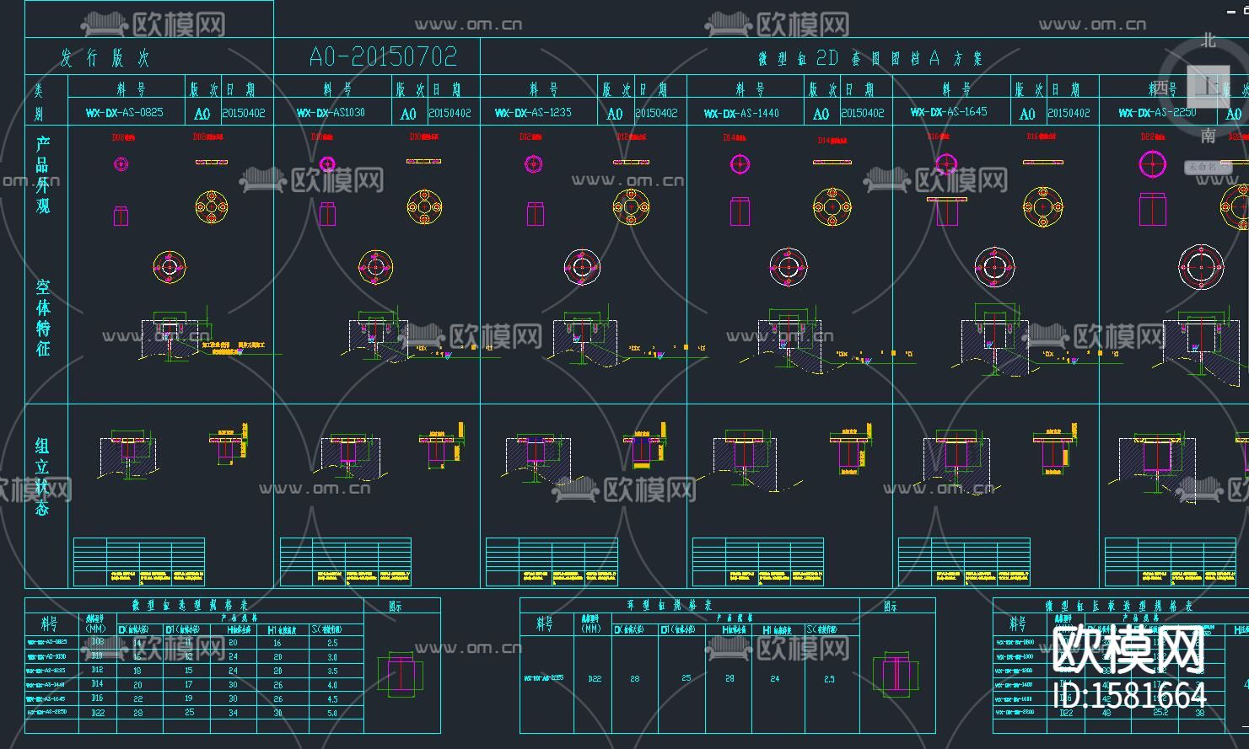The image size is (1249, 749).
Task: Open the 未命名 UCS dropdown below ViewCube
Action: (1208, 167)
